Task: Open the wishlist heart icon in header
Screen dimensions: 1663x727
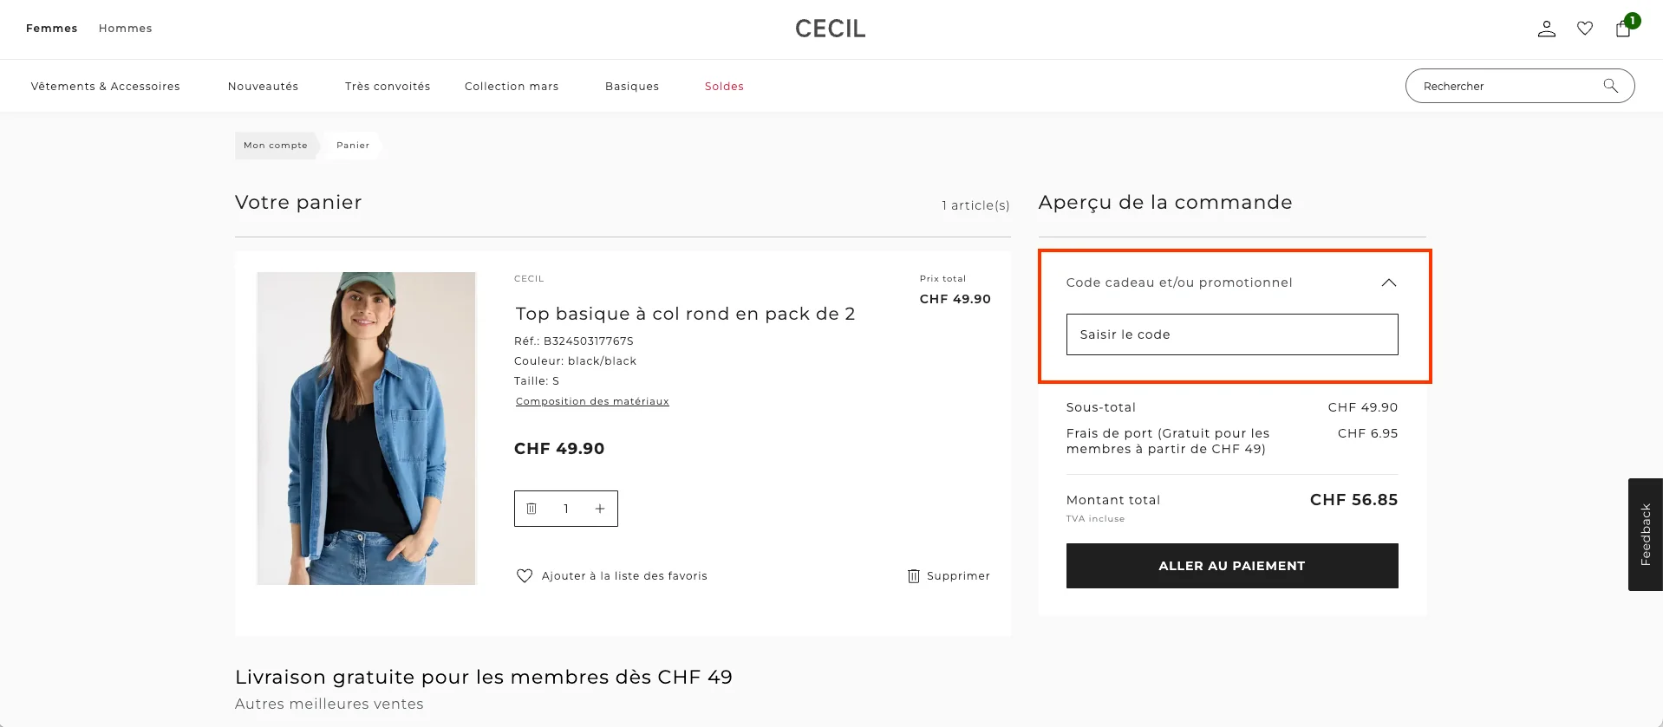Action: 1585,29
